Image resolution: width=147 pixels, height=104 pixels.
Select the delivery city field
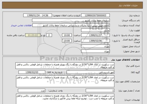click(95, 51)
